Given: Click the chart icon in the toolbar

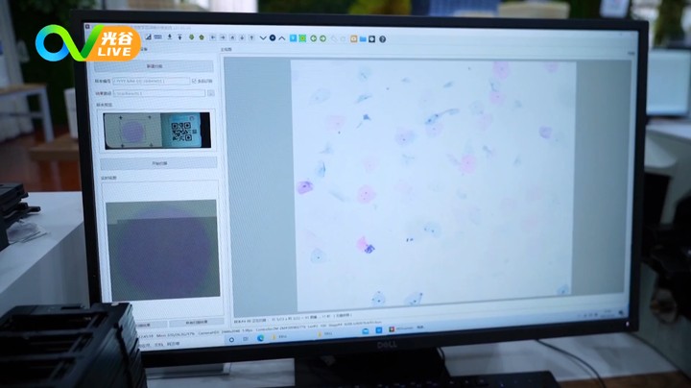Looking at the screenshot, I should click(149, 37).
